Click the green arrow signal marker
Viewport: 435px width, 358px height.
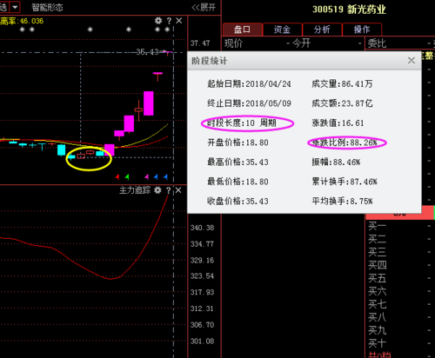(x=127, y=176)
